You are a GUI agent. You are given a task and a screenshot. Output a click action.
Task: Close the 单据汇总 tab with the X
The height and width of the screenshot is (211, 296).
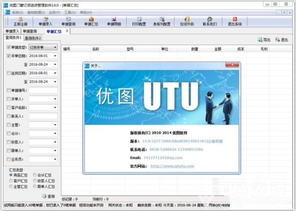67,31
